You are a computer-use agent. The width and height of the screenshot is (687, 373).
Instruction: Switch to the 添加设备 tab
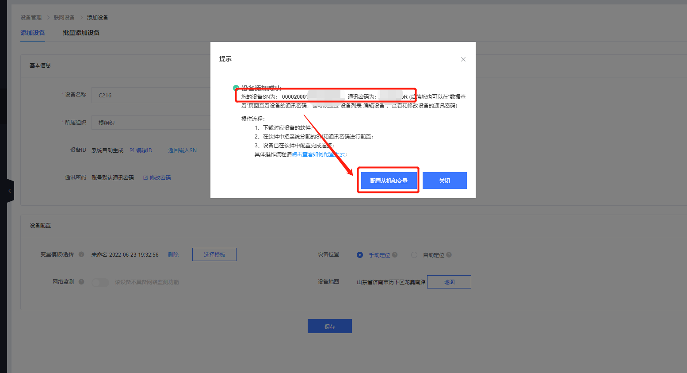click(33, 33)
